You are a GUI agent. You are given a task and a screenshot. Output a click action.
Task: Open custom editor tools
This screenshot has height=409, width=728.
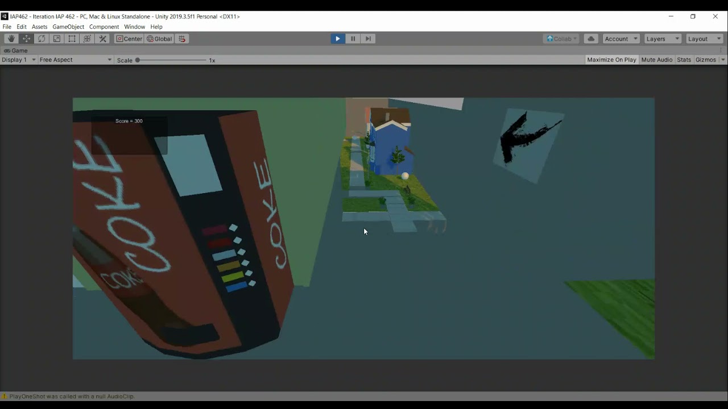pos(103,39)
